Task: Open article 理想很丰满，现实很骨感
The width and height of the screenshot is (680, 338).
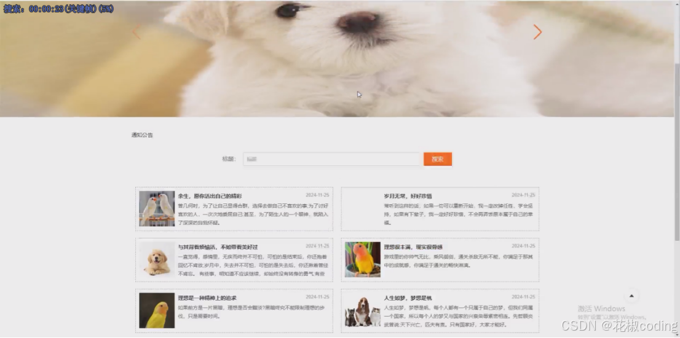Action: [x=413, y=247]
